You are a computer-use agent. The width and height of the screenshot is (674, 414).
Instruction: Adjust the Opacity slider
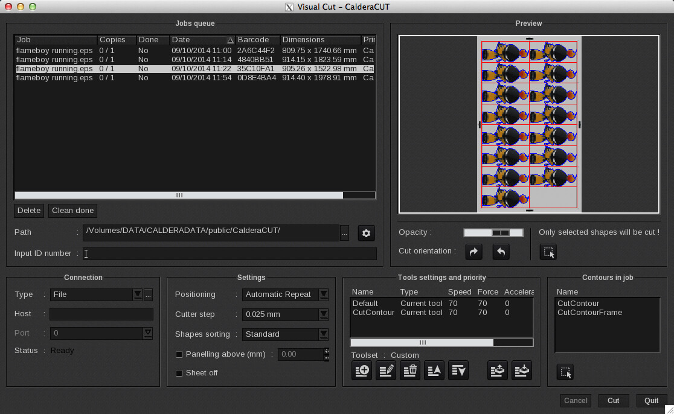[x=493, y=232]
